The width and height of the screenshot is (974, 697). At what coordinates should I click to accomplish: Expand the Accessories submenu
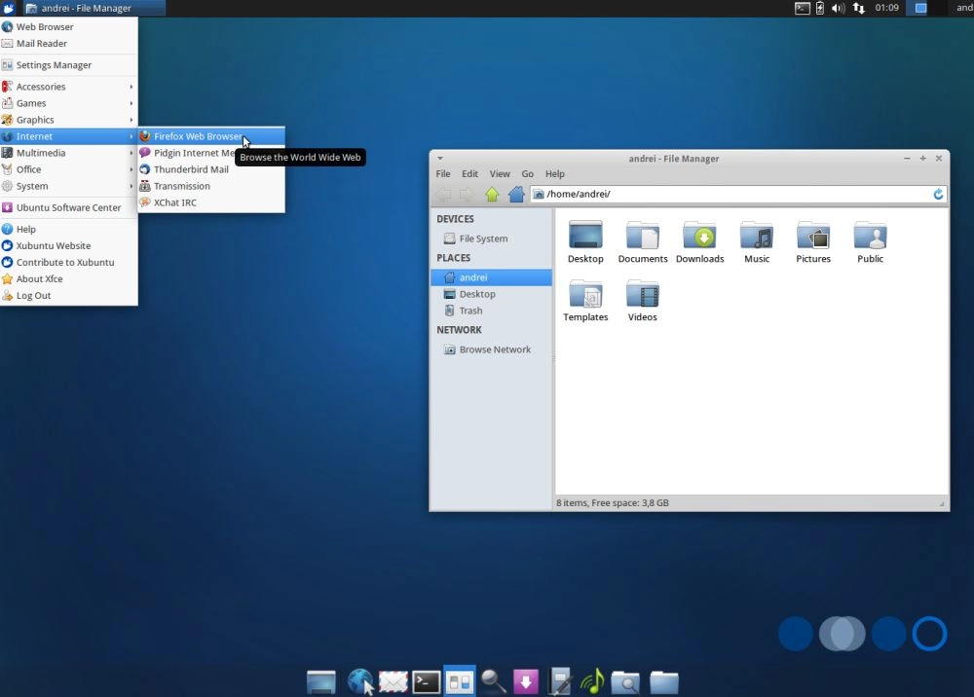pyautogui.click(x=68, y=87)
